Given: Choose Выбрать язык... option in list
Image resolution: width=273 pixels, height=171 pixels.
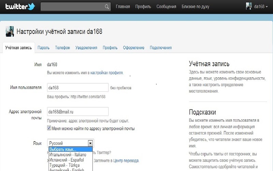Looking at the screenshot, I should pyautogui.click(x=71, y=149).
